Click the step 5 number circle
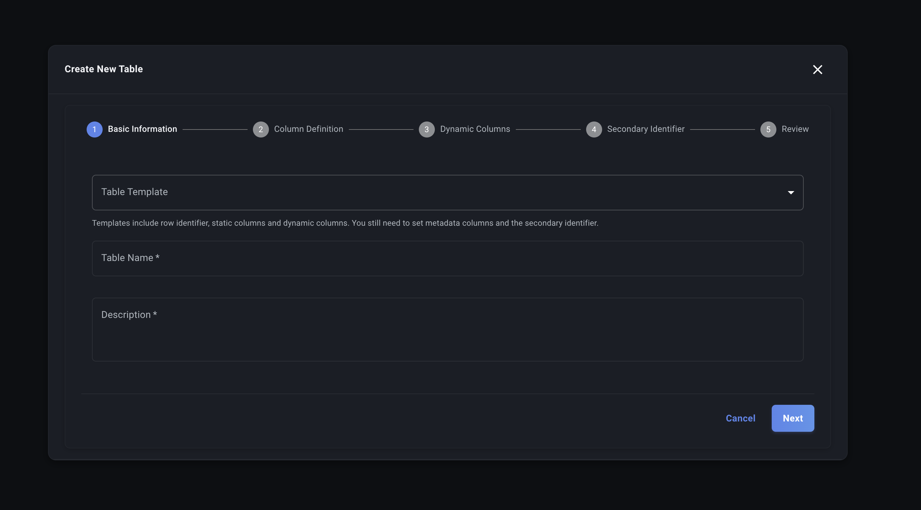The image size is (921, 510). (768, 129)
